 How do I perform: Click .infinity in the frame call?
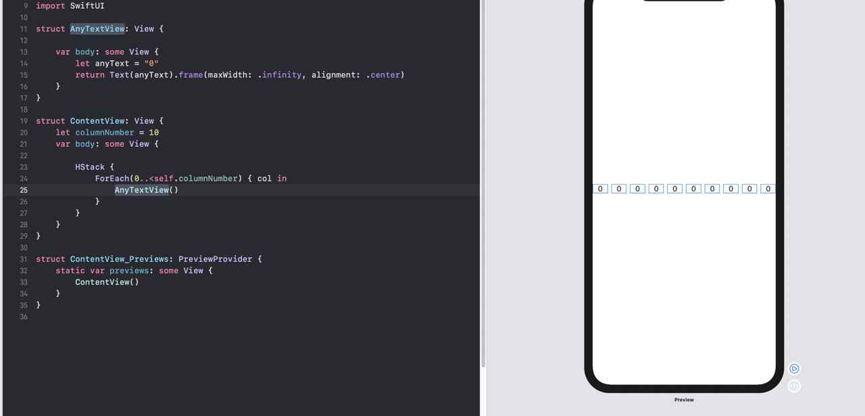point(279,74)
